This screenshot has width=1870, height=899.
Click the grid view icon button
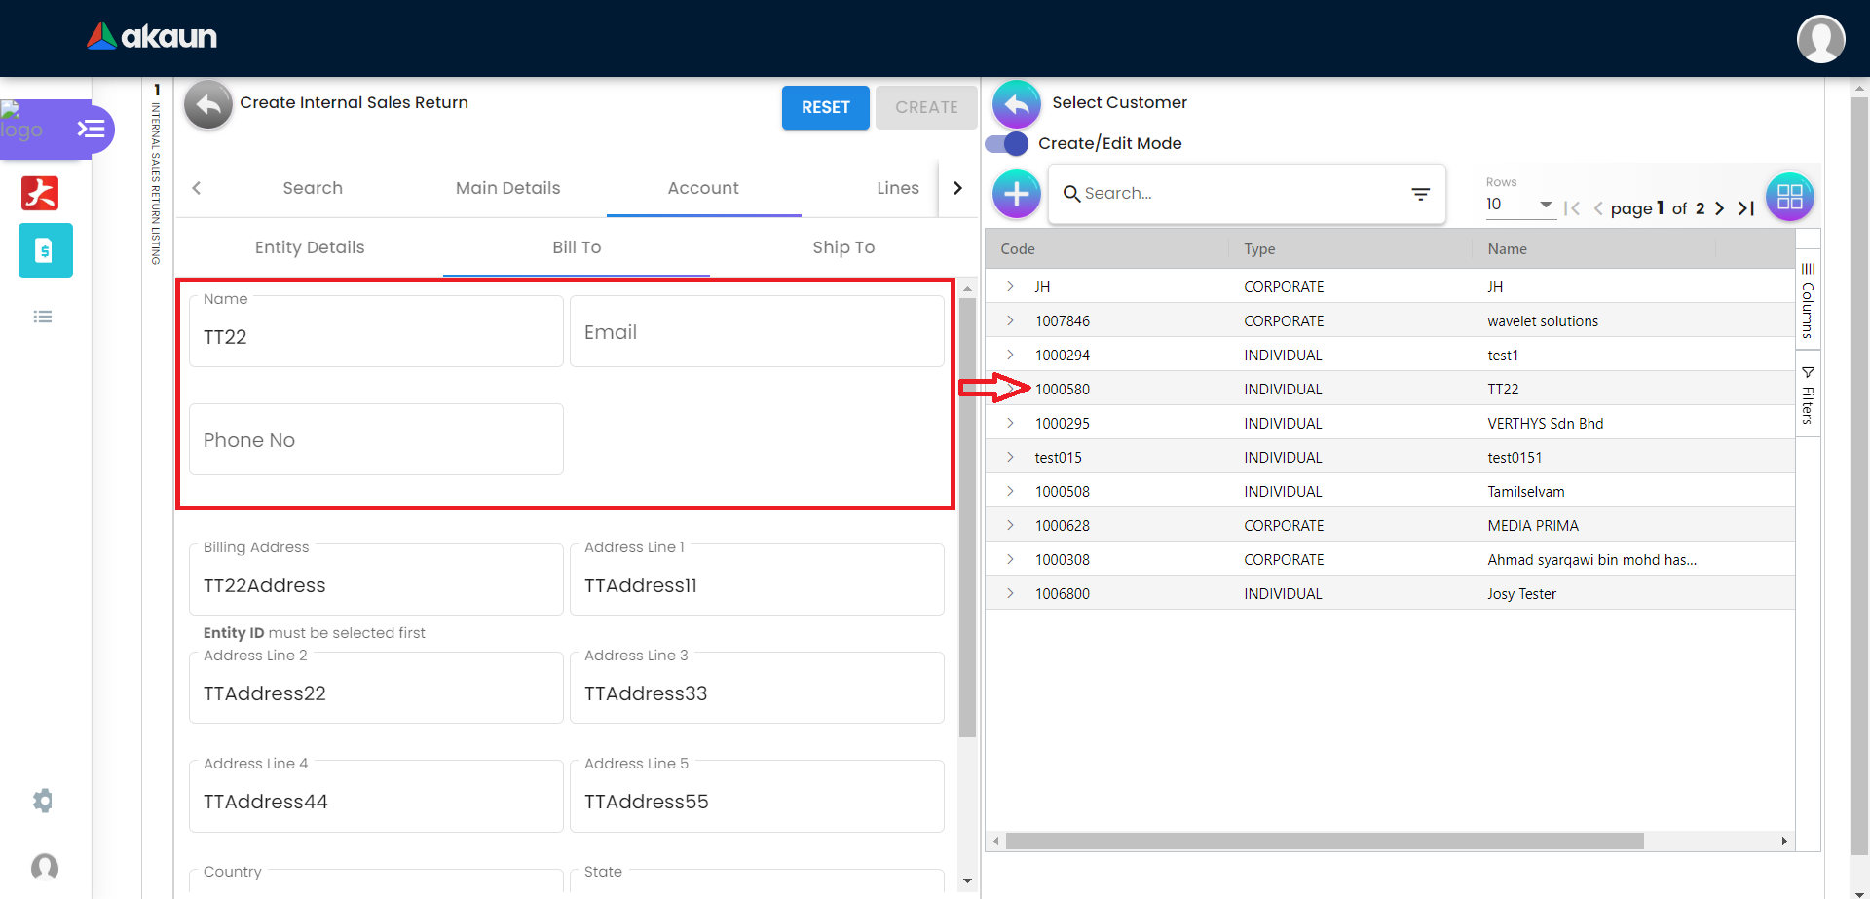tap(1789, 197)
